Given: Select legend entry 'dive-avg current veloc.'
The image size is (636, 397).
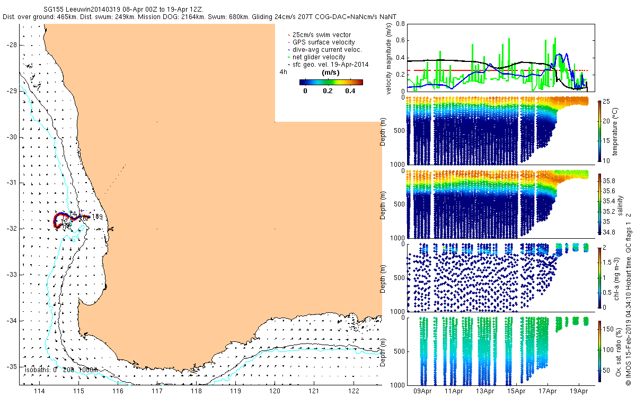Looking at the screenshot, I should 327,50.
